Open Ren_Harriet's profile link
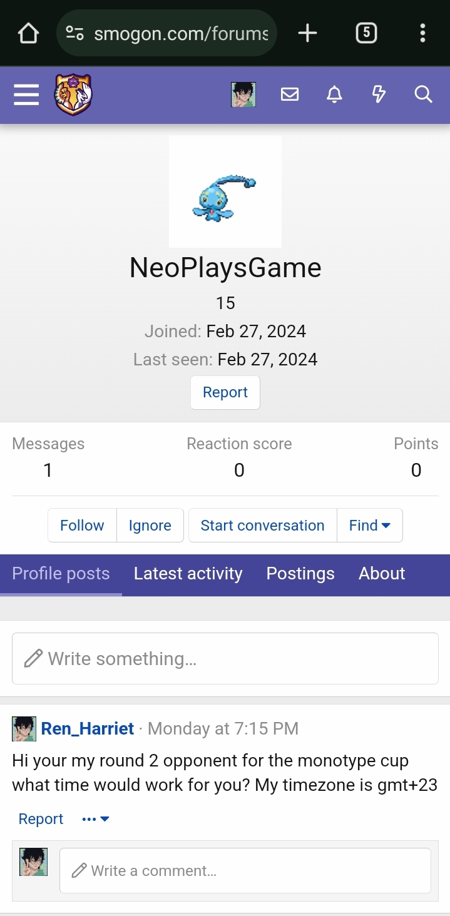This screenshot has width=450, height=916. pyautogui.click(x=88, y=729)
